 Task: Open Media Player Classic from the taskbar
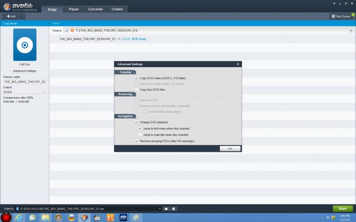click(x=97, y=218)
